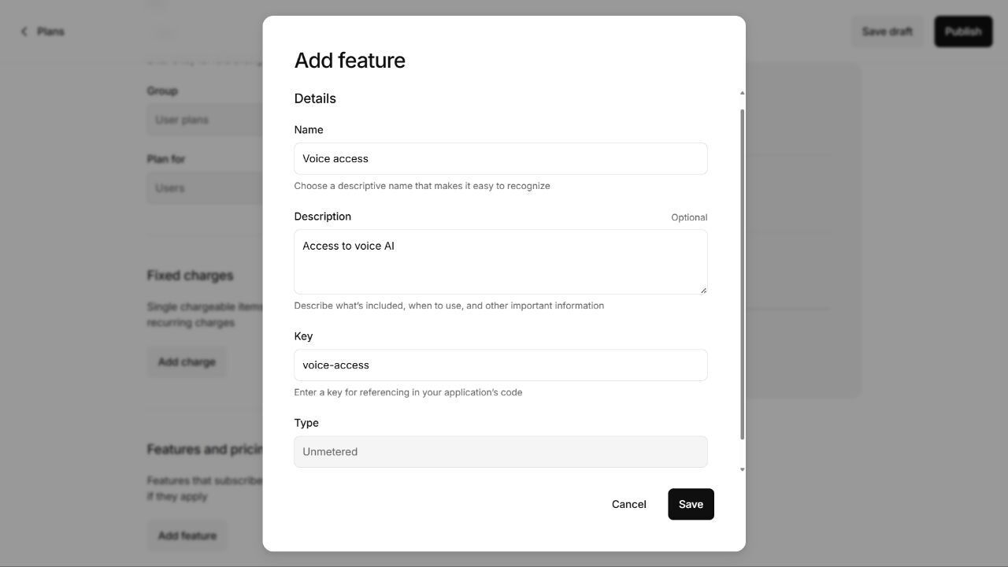
Task: Click the dialog's vertical scrollbar thumb
Action: [742, 274]
